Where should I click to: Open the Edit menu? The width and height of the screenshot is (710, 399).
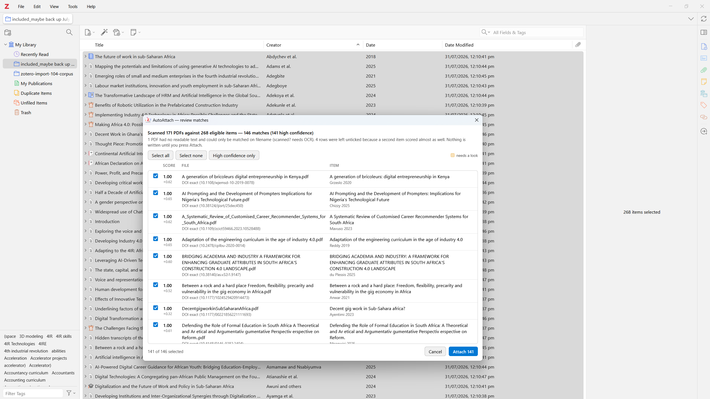click(37, 6)
